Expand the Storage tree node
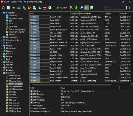Viewport: 133px width, 116px height. pyautogui.click(x=1, y=51)
